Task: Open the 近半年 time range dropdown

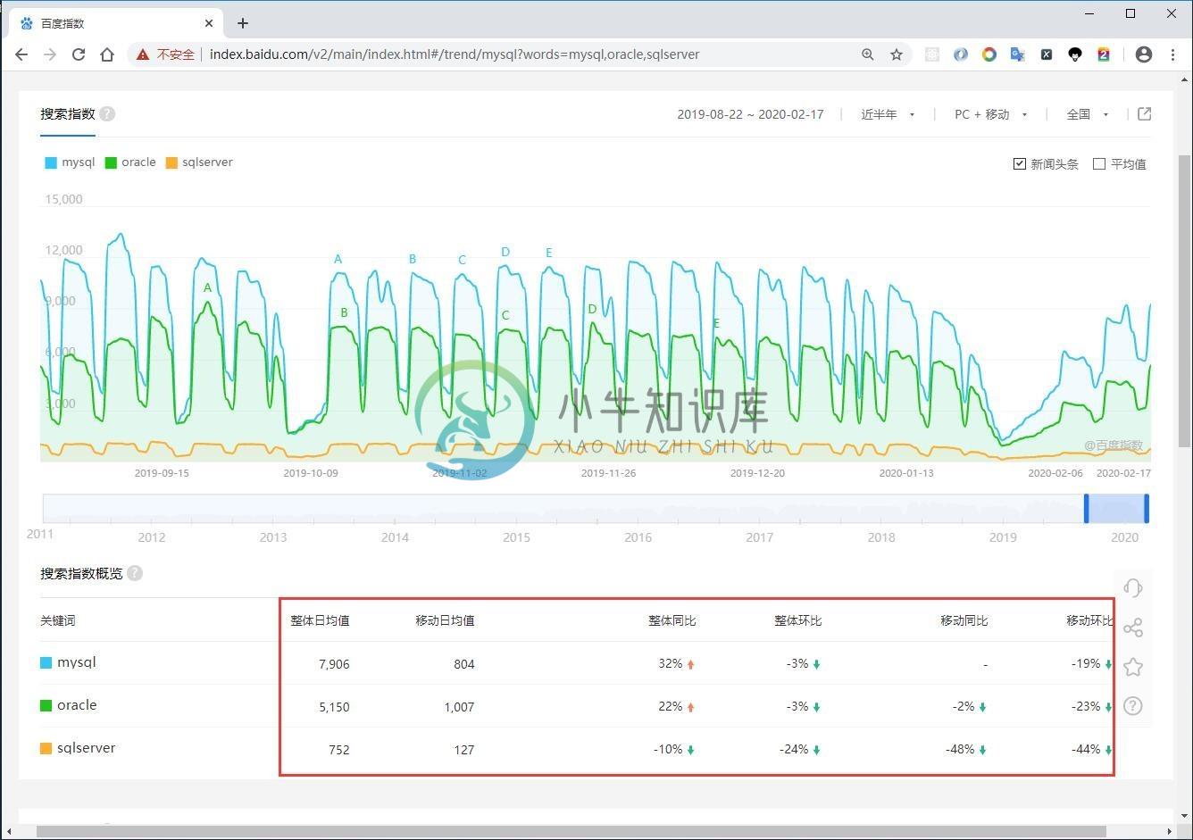Action: click(x=888, y=114)
